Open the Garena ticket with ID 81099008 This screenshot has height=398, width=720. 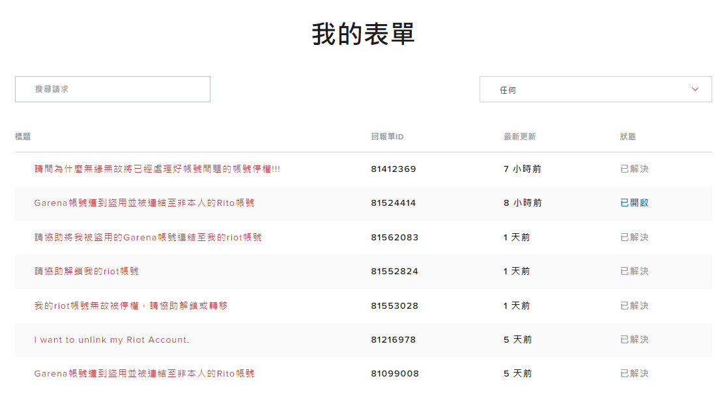point(144,373)
